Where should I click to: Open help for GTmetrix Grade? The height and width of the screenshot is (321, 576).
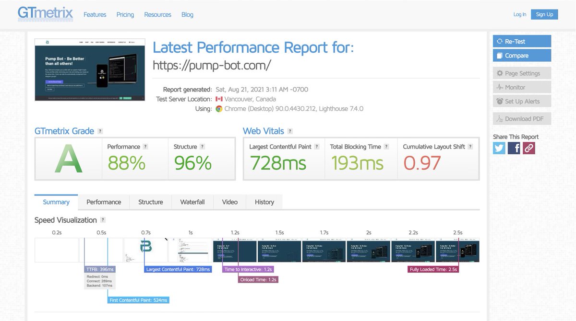click(100, 131)
